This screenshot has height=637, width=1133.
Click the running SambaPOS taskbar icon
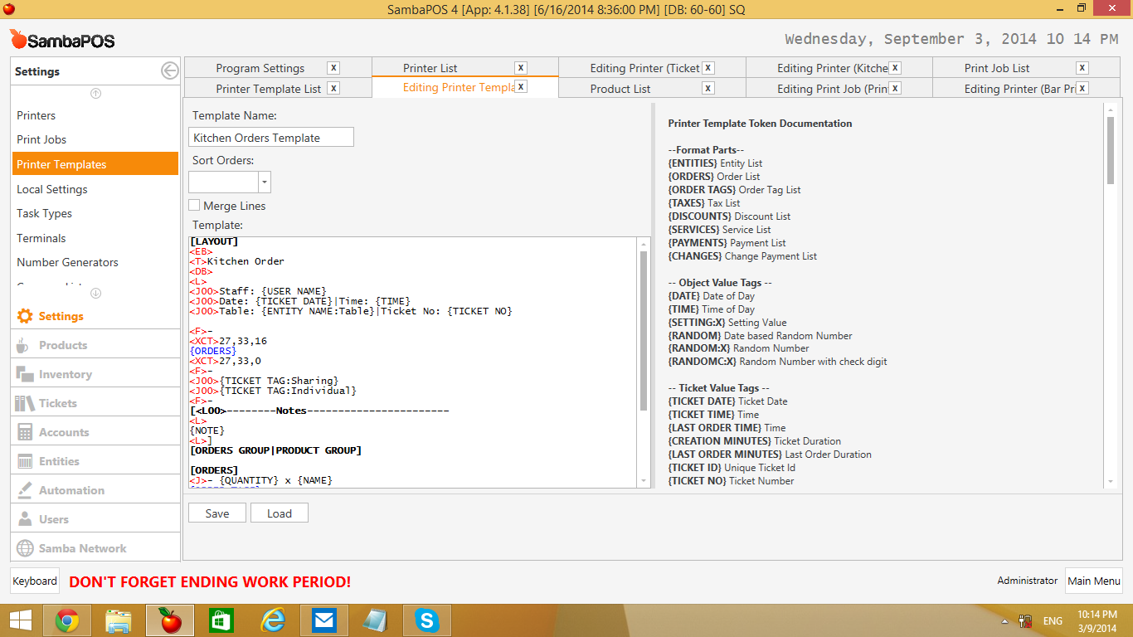(x=170, y=620)
